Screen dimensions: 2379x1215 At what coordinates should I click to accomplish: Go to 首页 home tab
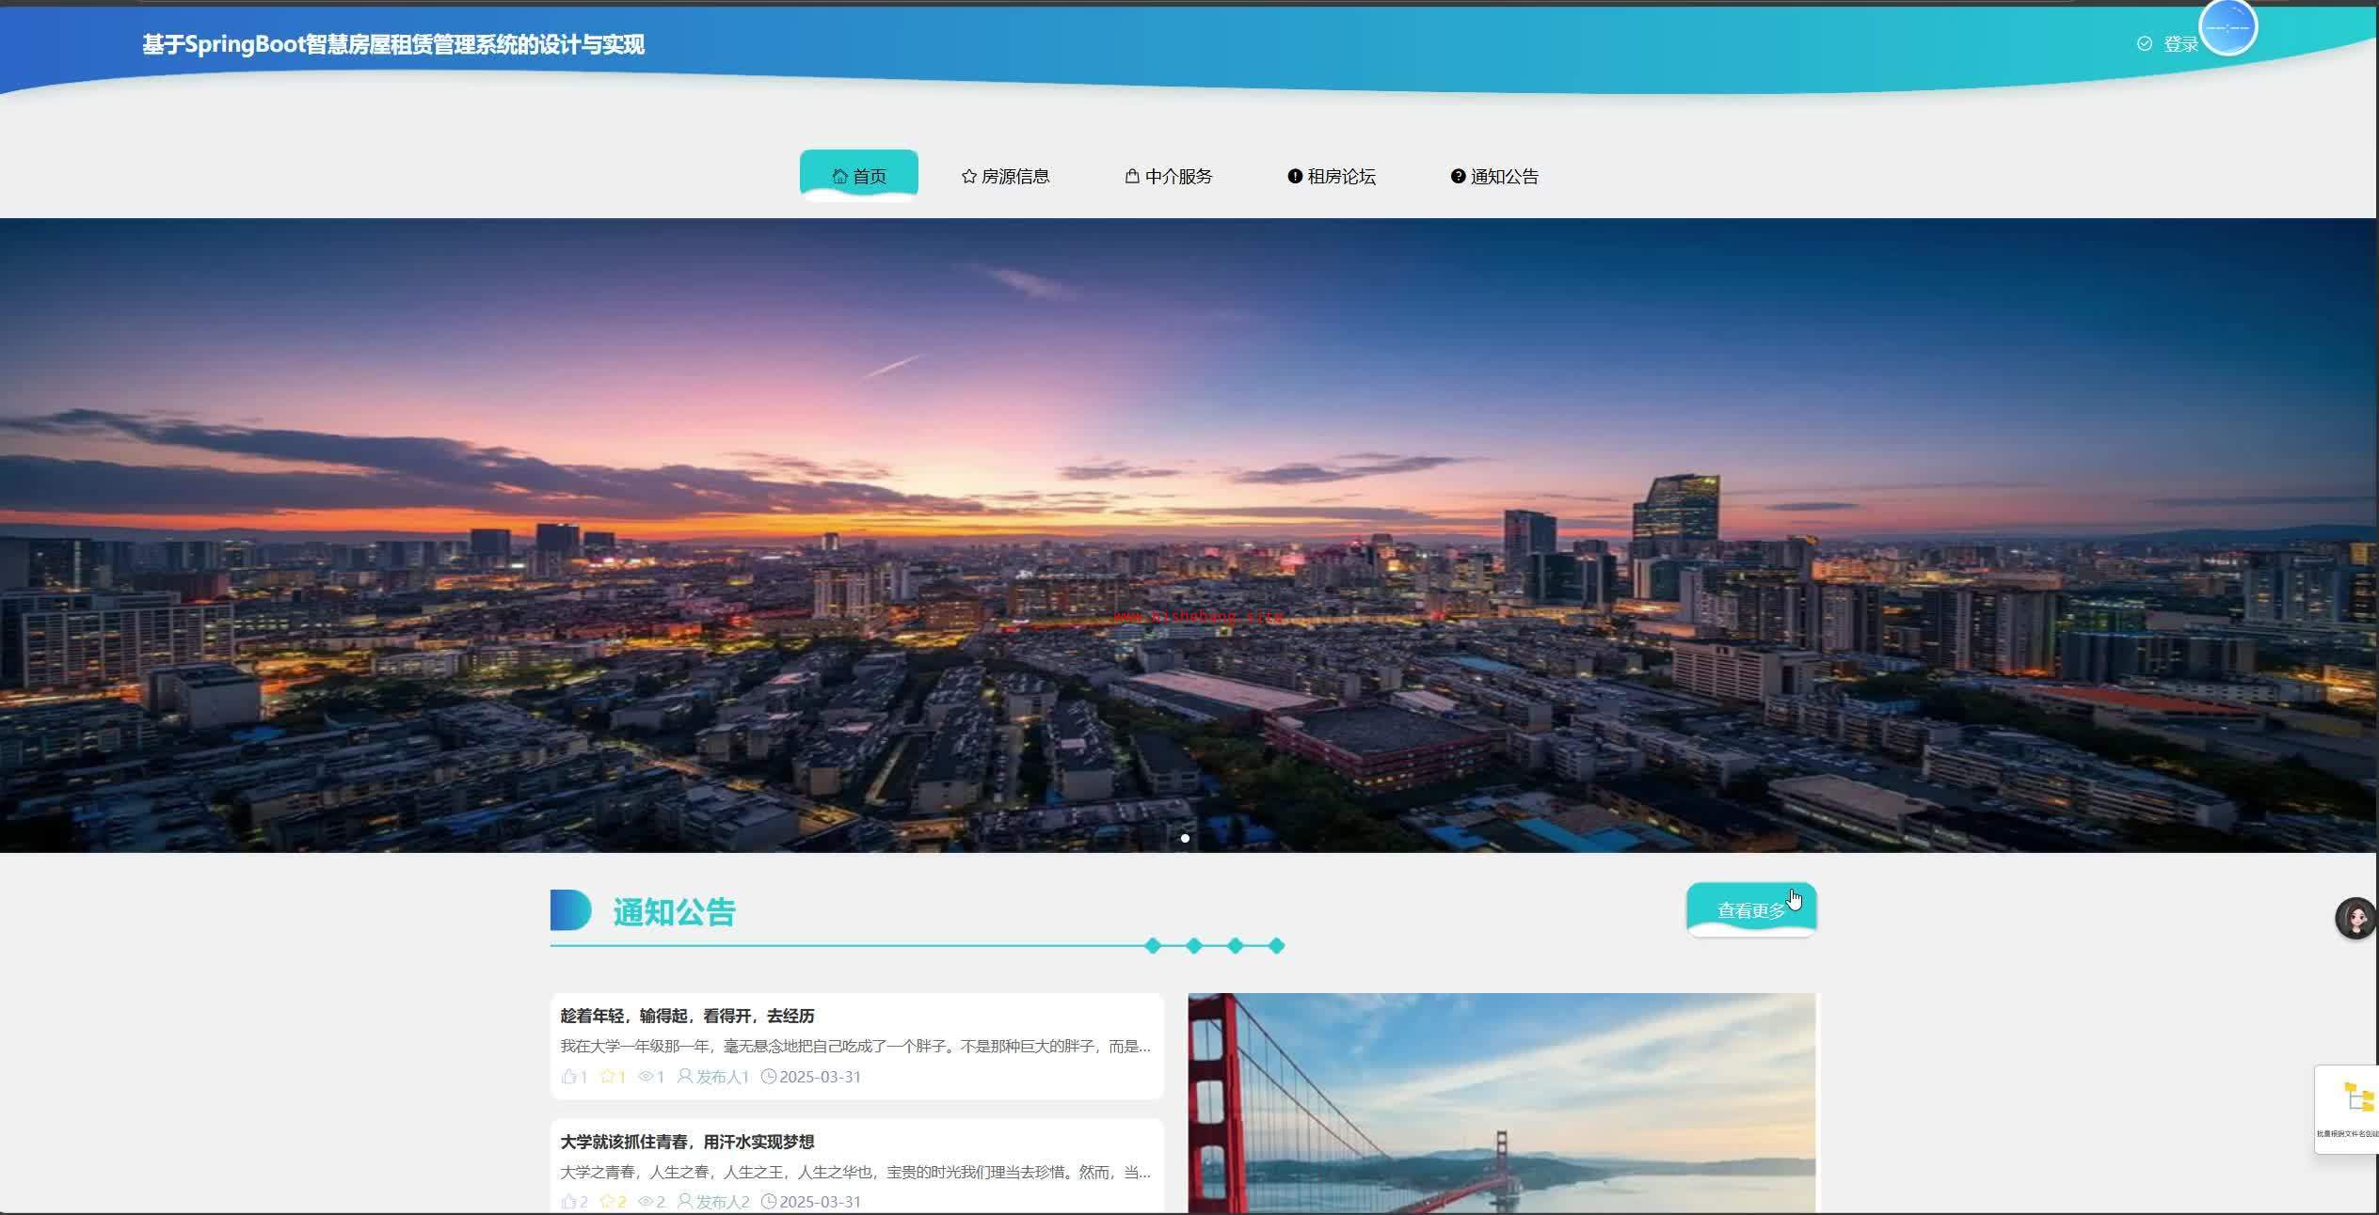coord(858,176)
